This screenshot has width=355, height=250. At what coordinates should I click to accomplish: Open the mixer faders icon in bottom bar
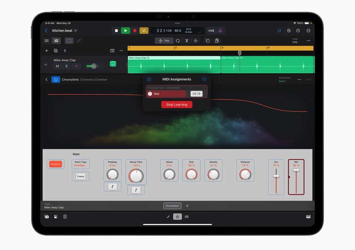click(187, 217)
